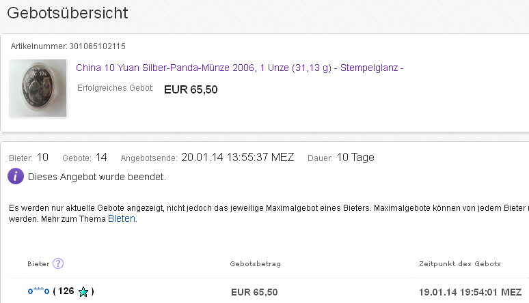This screenshot has height=303, width=529.
Task: Follow the Bieten help link
Action: click(x=122, y=219)
